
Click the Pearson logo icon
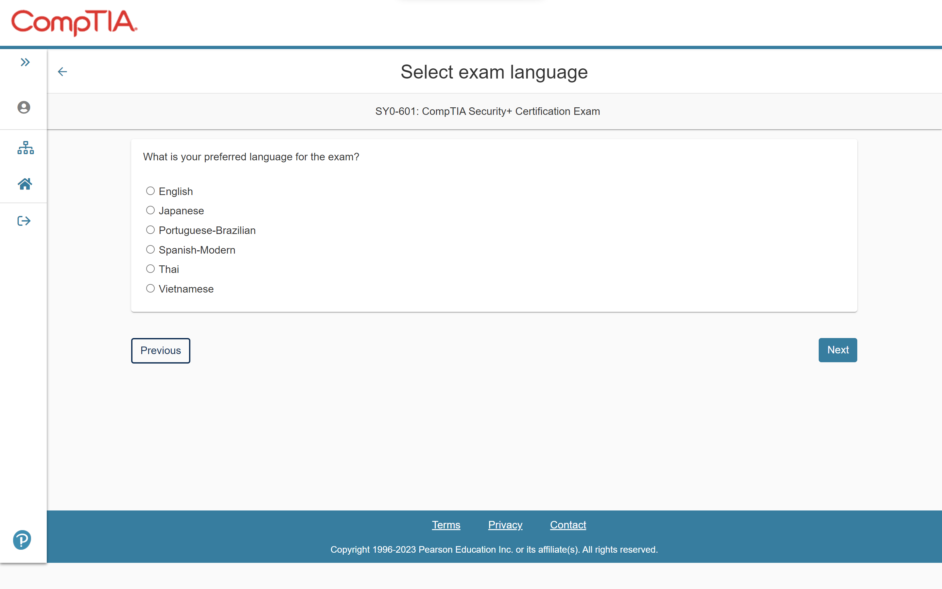[x=22, y=540]
